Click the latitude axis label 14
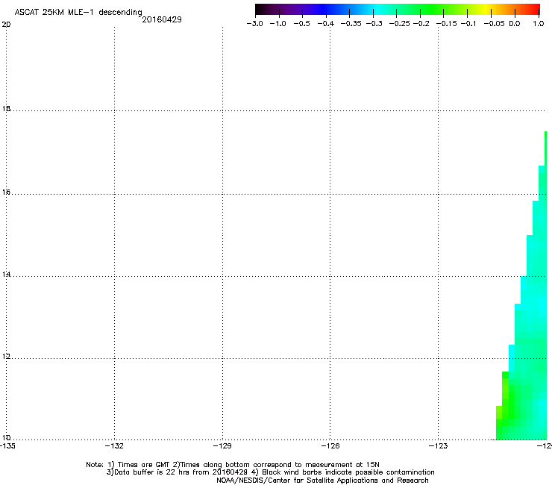Viewport: 552px width, 485px height. pos(6,274)
